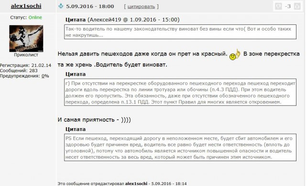The image size is (306, 186).
Task: Click the anchor permalink icon beside post date
Action: (x=61, y=6)
